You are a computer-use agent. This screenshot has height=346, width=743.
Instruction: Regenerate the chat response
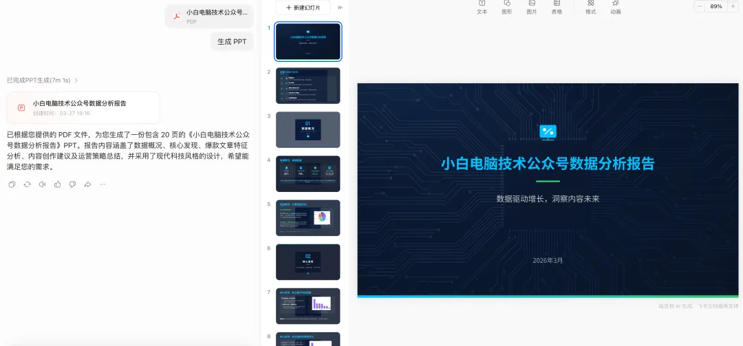click(27, 184)
